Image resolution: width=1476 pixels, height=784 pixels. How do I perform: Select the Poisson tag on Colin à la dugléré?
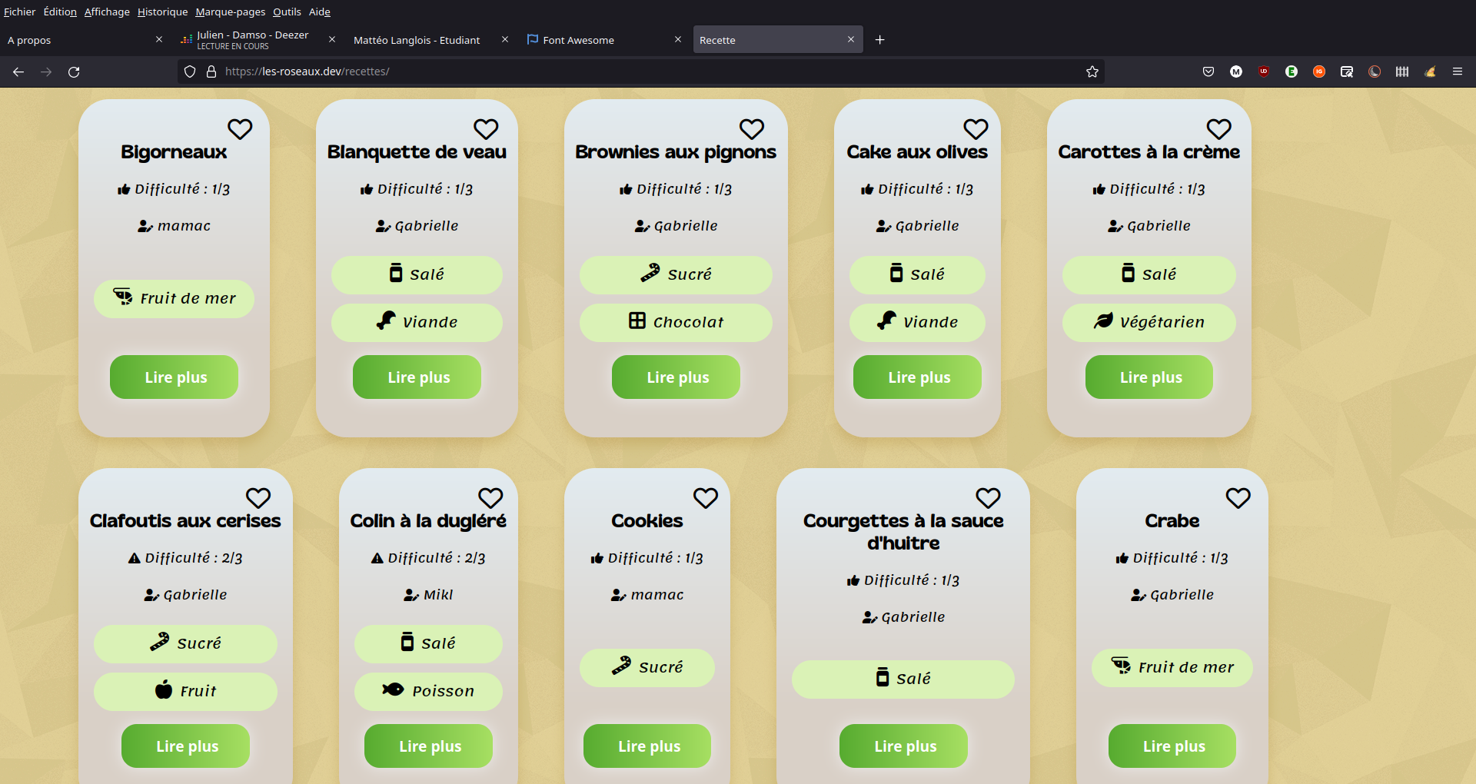click(428, 691)
